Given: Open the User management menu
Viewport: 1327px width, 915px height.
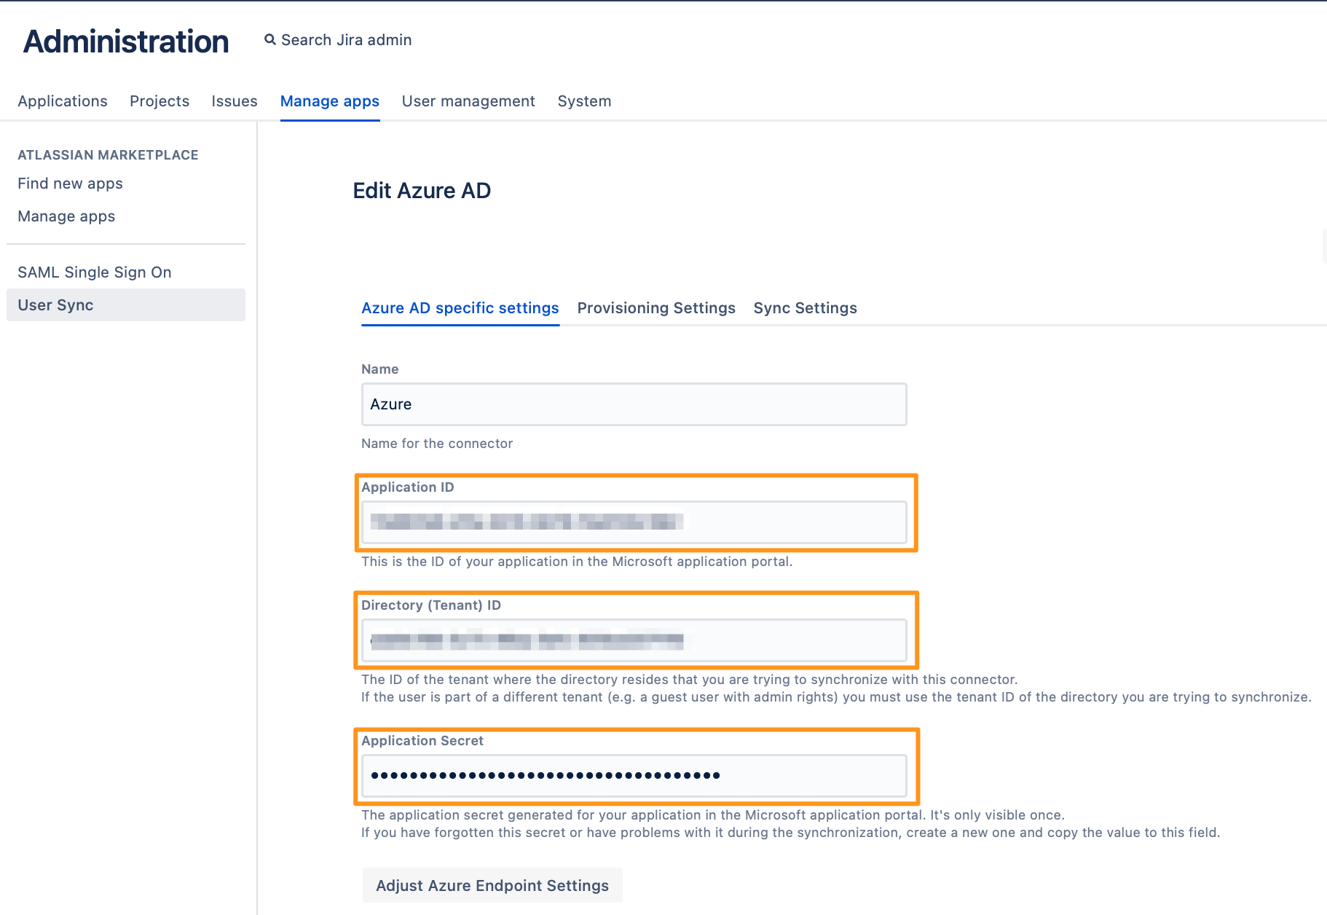Looking at the screenshot, I should pyautogui.click(x=468, y=101).
